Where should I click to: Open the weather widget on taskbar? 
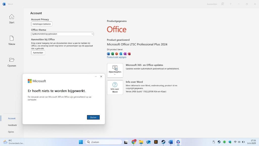14,142
